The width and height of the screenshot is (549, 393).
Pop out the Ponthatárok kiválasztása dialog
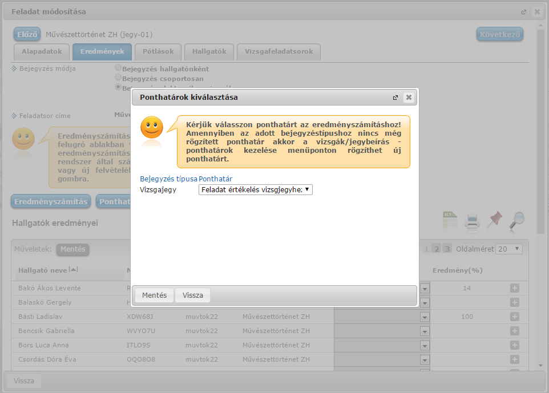(x=395, y=98)
